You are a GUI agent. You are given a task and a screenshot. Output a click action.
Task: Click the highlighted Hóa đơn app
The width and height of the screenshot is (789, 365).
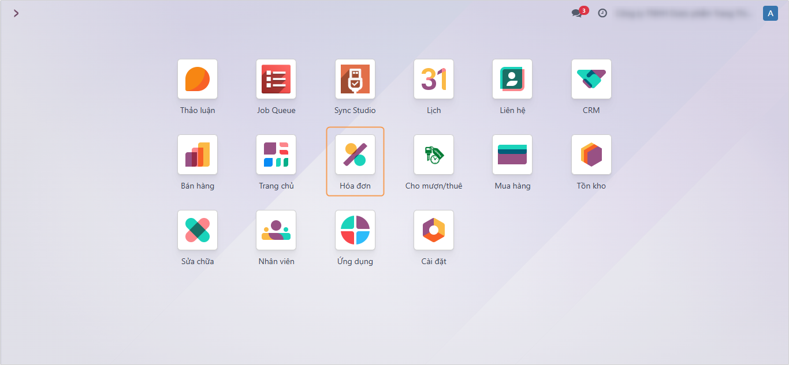pyautogui.click(x=355, y=155)
